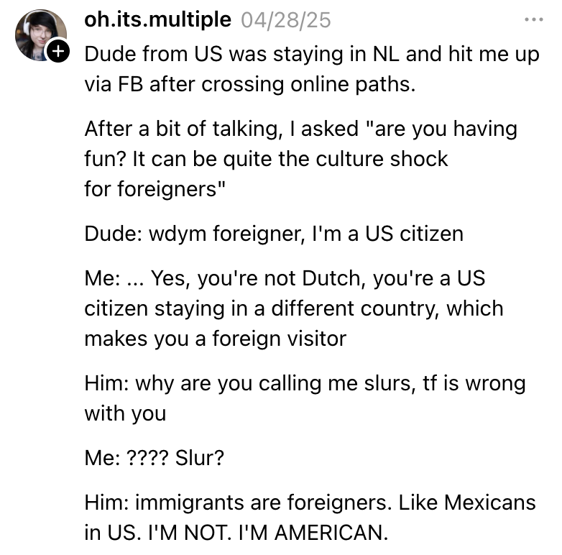Image resolution: width=562 pixels, height=555 pixels.
Task: Click the line beginning 'After a bit of talking'
Action: point(300,129)
